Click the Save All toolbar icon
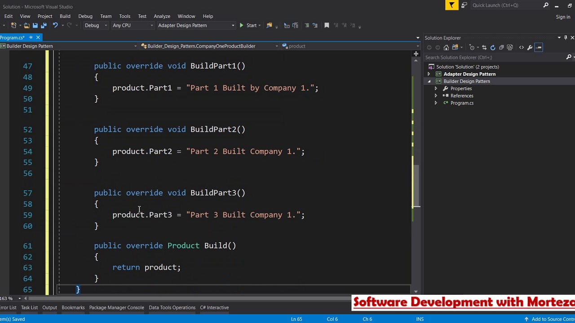This screenshot has width=575, height=323. tap(44, 26)
